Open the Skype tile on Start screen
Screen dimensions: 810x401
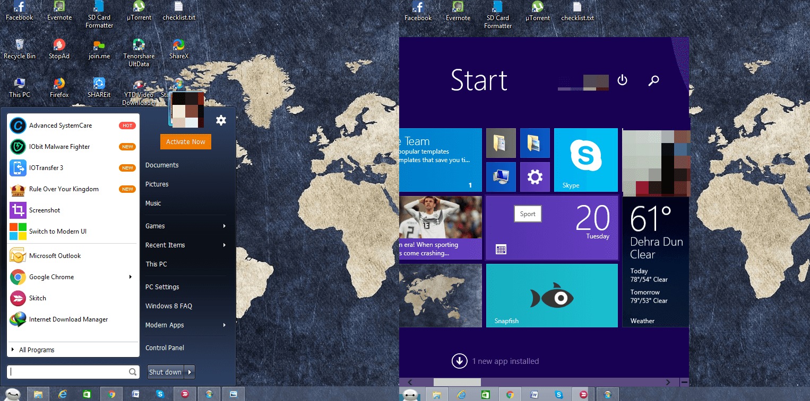(586, 160)
